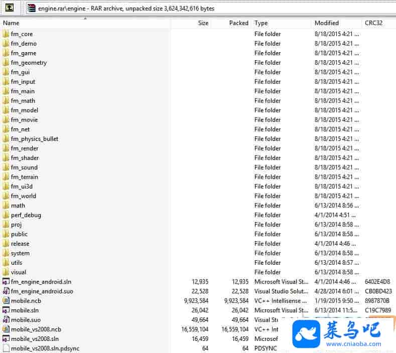The height and width of the screenshot is (353, 396).
Task: Click the 4/1/2014 4:46 date of release
Action: tap(335, 244)
